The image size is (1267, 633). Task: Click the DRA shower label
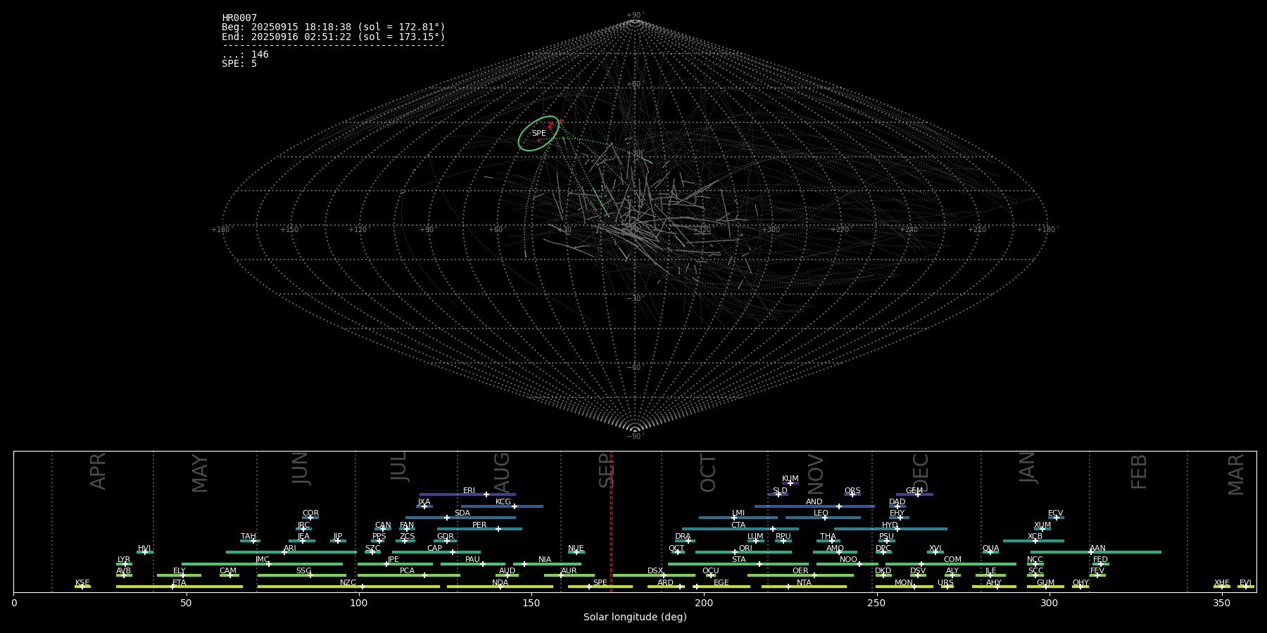click(x=683, y=537)
